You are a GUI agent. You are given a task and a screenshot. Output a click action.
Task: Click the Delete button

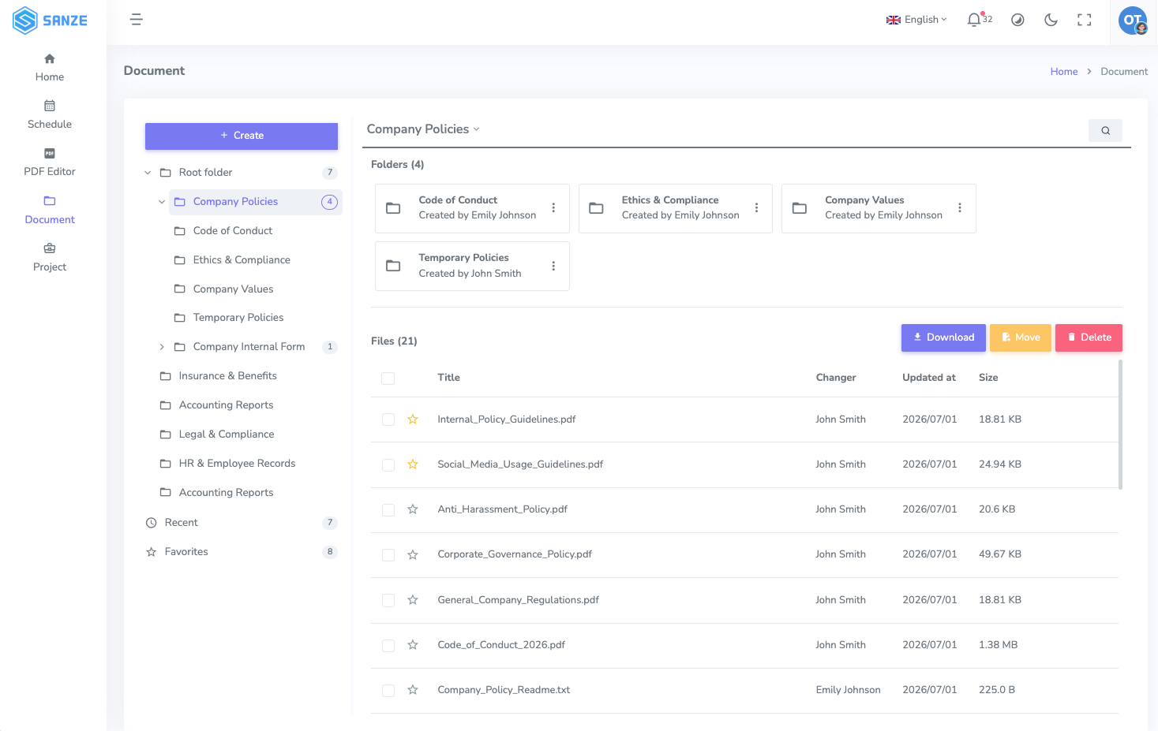pos(1089,338)
